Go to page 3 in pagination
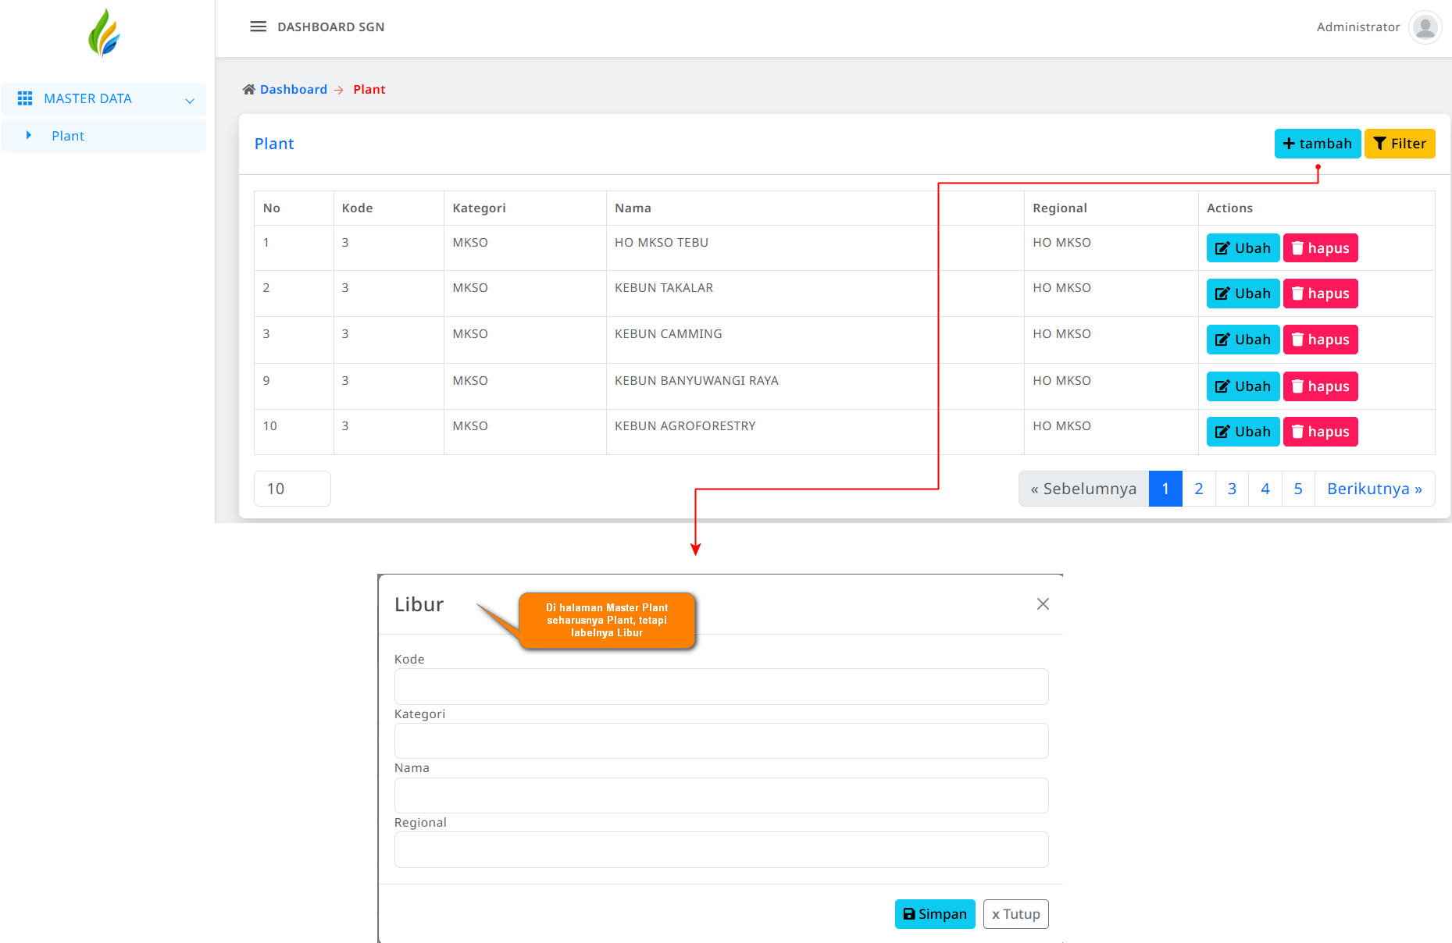 [x=1232, y=489]
